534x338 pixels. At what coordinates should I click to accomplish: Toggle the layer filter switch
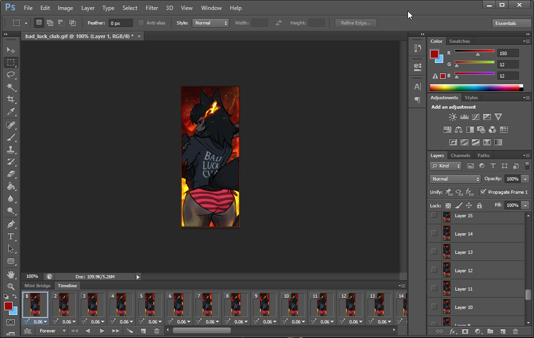pyautogui.click(x=527, y=165)
